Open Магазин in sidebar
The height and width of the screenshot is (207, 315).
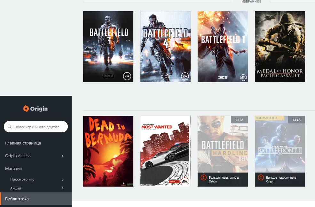click(14, 168)
